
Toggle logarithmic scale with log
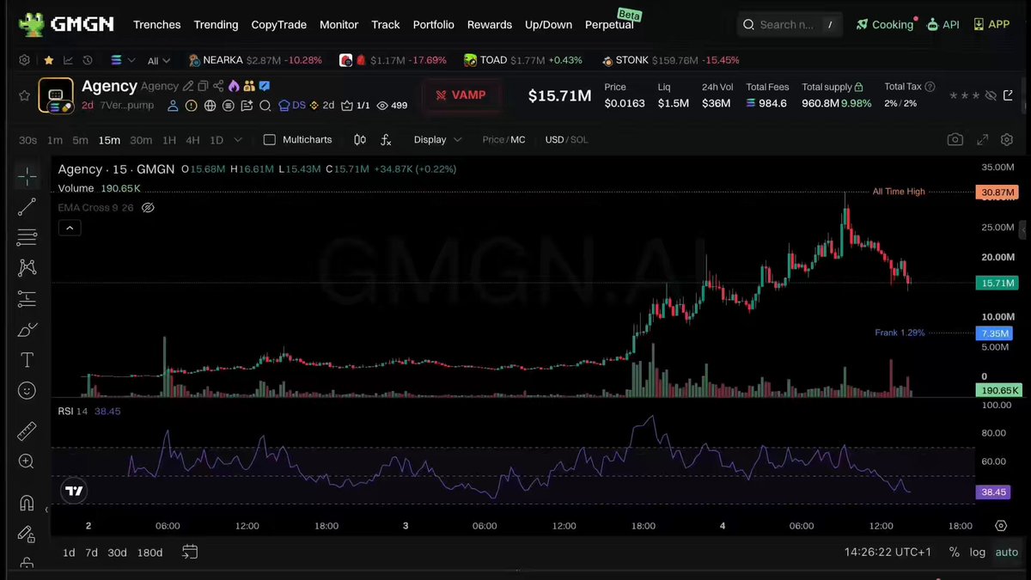pyautogui.click(x=978, y=553)
